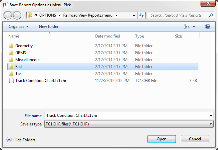The image size is (218, 150).
Task: Select the Miscellaneous folder row
Action: [28, 60]
